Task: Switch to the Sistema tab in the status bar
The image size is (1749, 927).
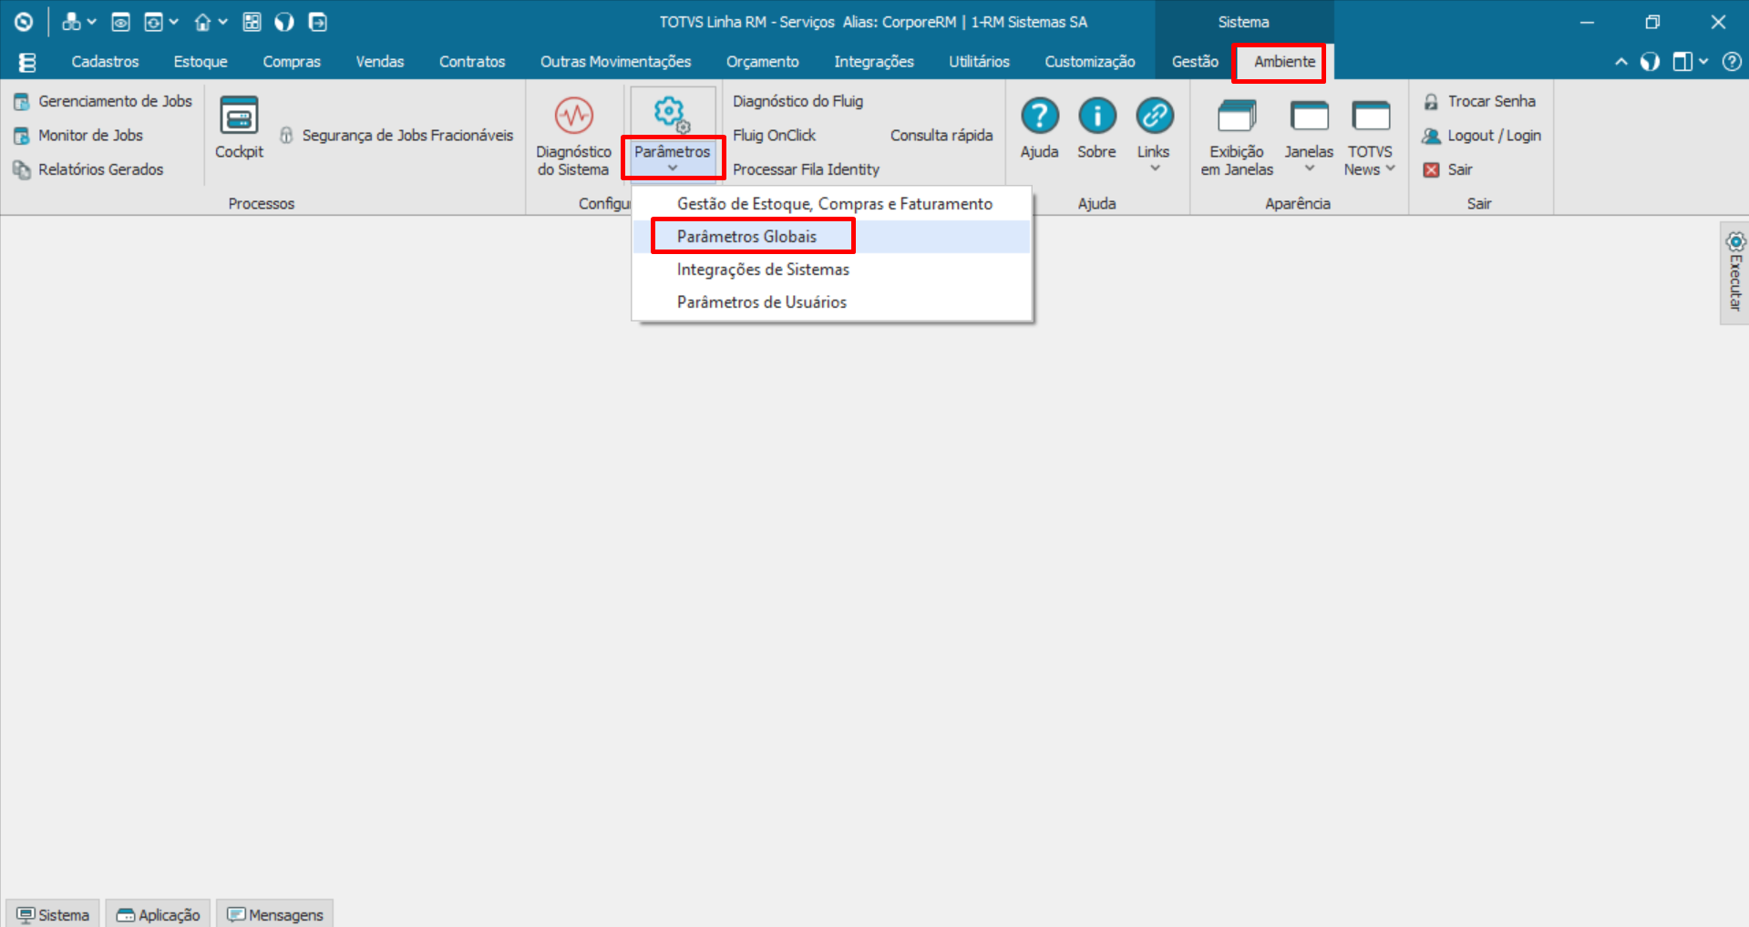Action: [x=53, y=914]
